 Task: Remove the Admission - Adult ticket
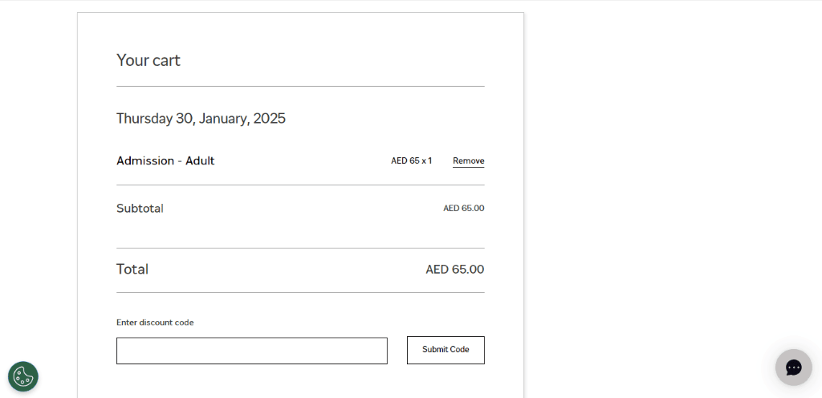click(468, 160)
